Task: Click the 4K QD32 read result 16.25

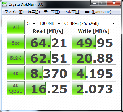Action: pyautogui.click(x=48, y=88)
